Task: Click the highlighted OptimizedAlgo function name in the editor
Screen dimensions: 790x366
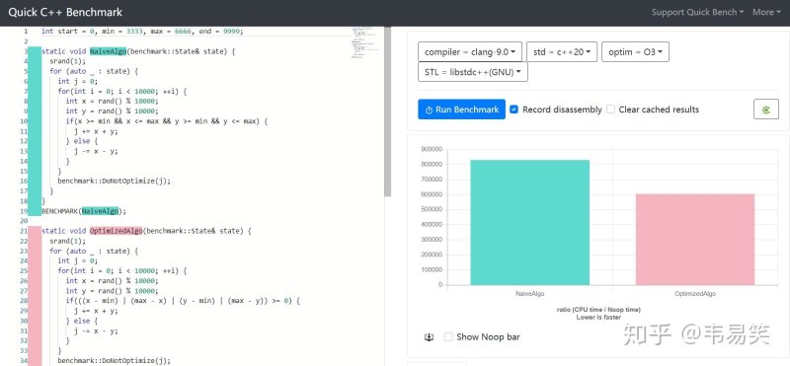Action: 117,231
